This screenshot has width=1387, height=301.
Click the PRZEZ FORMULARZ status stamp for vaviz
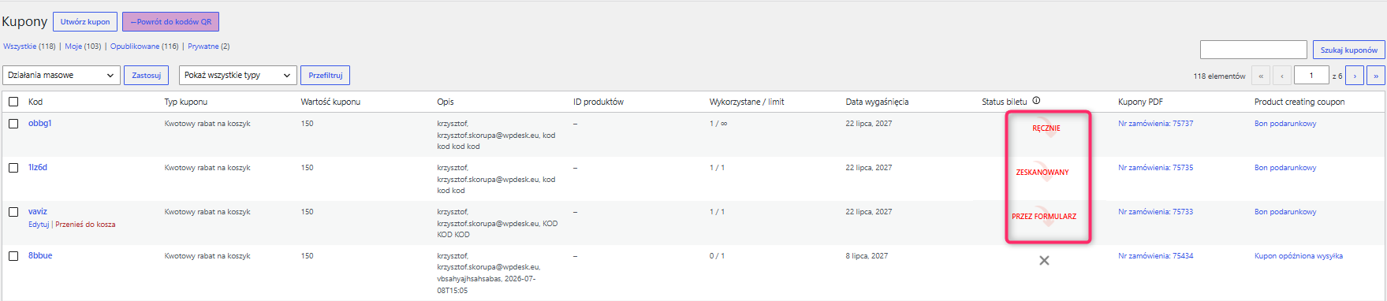[x=1044, y=216]
